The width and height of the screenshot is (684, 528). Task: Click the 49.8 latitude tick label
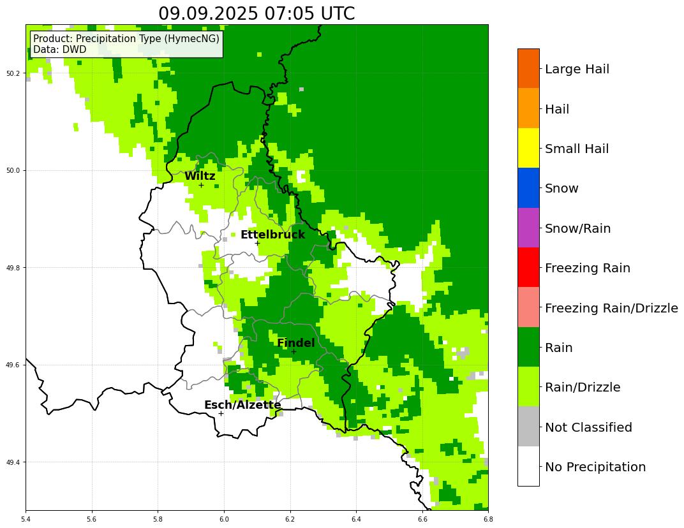(x=14, y=268)
